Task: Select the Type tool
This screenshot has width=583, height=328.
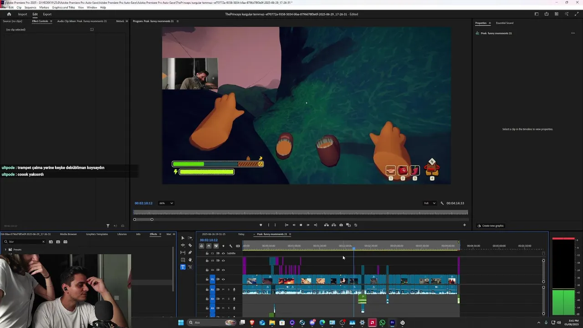Action: 183,267
